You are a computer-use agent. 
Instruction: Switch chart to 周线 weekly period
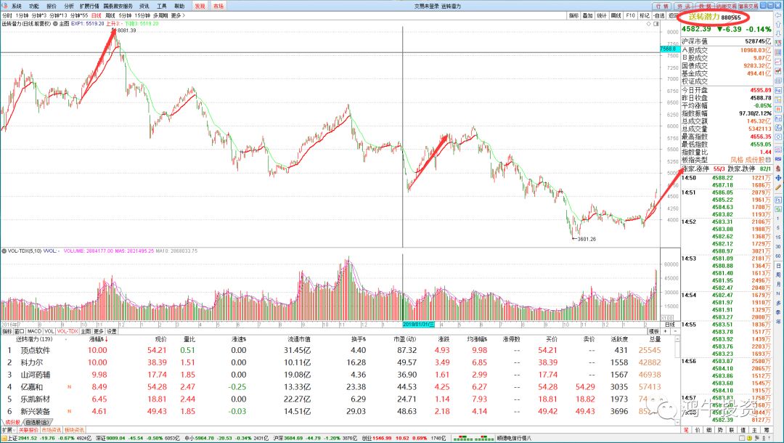point(110,15)
